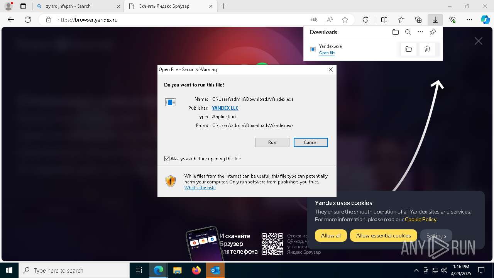494x278 pixels.
Task: Click Allow essential cookies button
Action: (383, 236)
